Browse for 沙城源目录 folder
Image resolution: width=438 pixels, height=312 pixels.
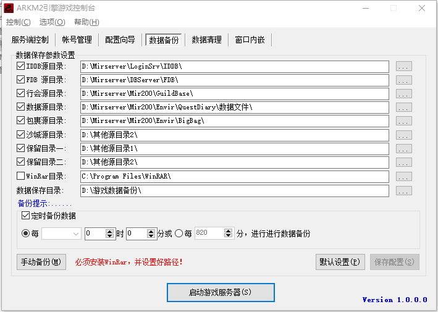pyautogui.click(x=403, y=135)
